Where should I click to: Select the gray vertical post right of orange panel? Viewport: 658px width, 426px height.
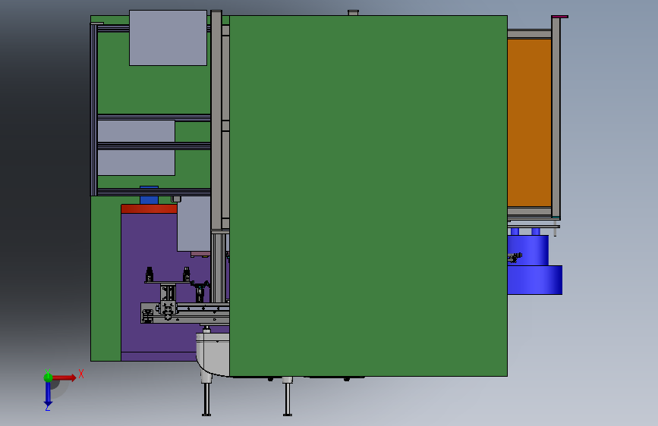tap(556, 117)
